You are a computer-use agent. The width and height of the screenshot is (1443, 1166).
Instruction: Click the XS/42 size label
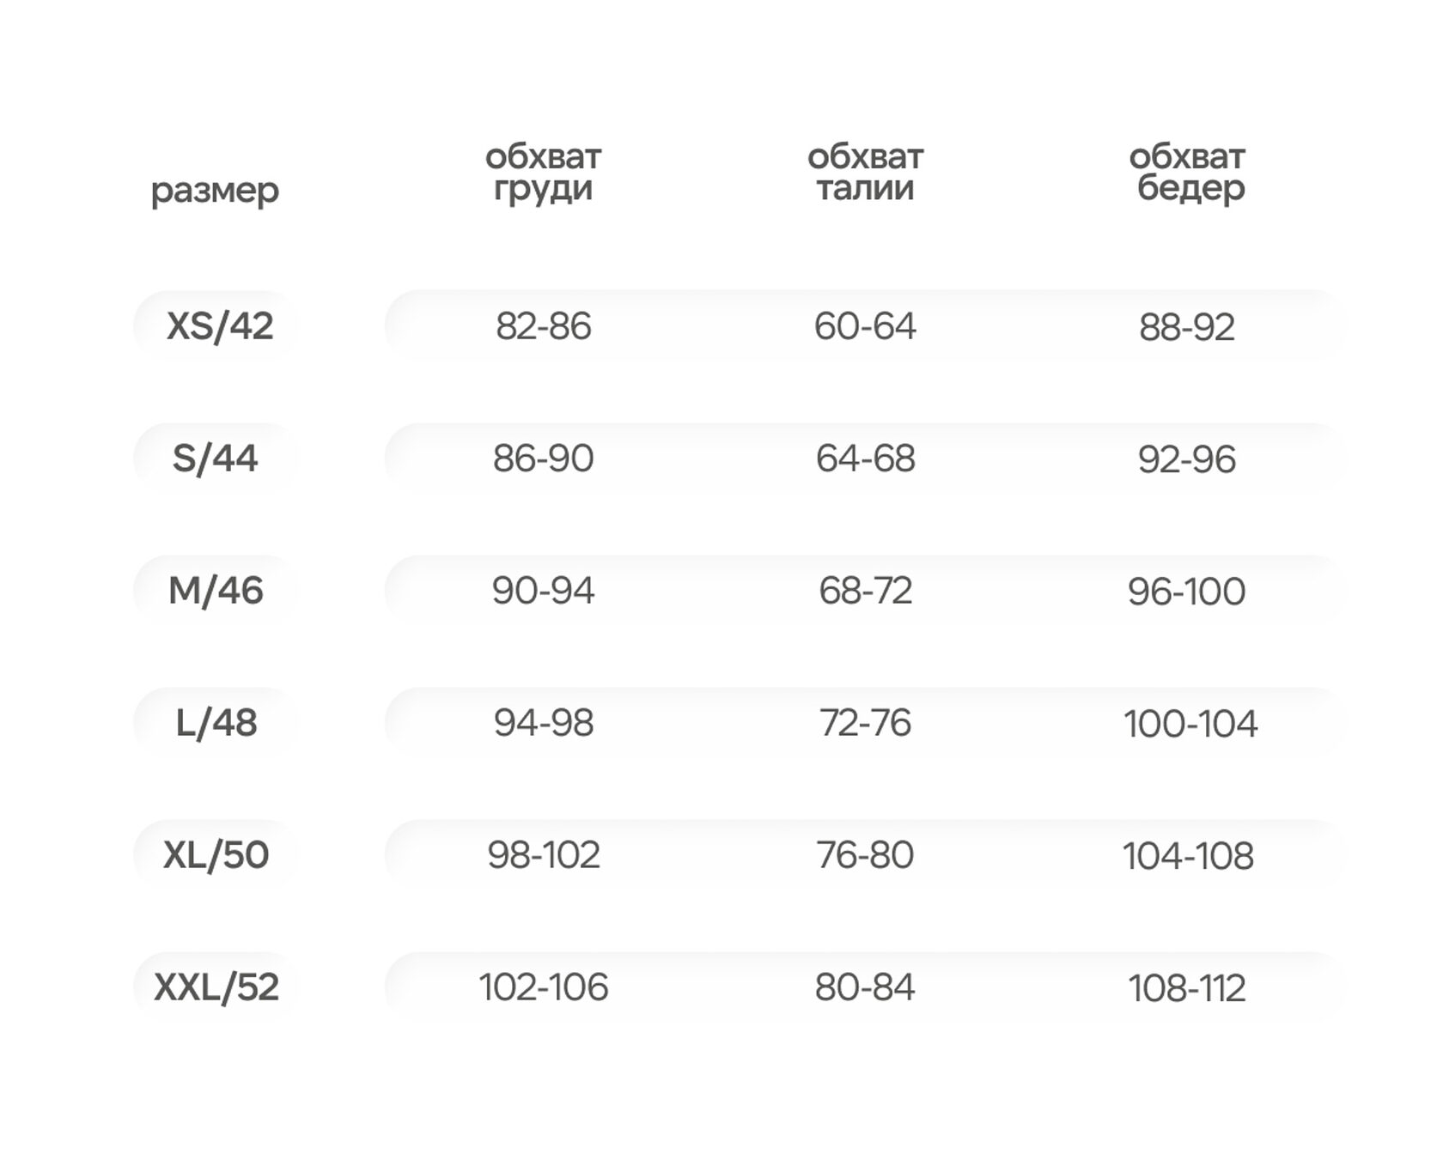click(219, 326)
